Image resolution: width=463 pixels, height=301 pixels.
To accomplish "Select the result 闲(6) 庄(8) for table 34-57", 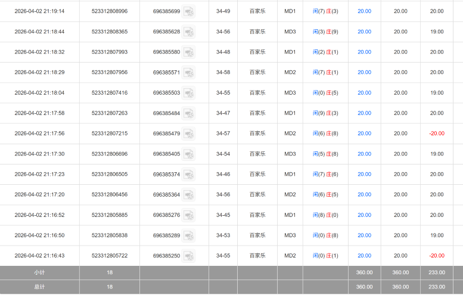I will (x=325, y=134).
